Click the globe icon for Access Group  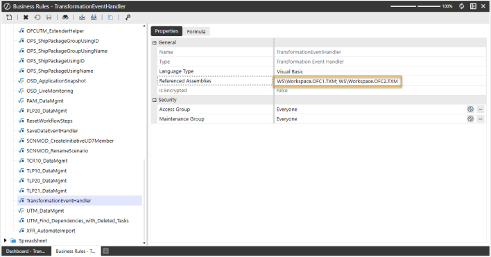pyautogui.click(x=470, y=109)
